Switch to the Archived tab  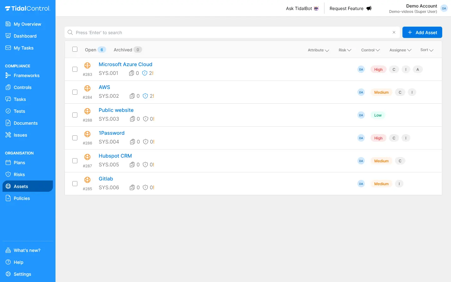click(x=123, y=50)
